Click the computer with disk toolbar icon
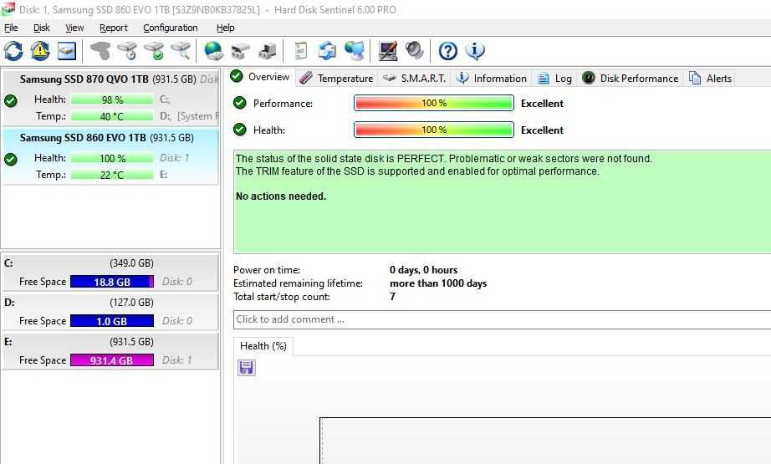 268,51
